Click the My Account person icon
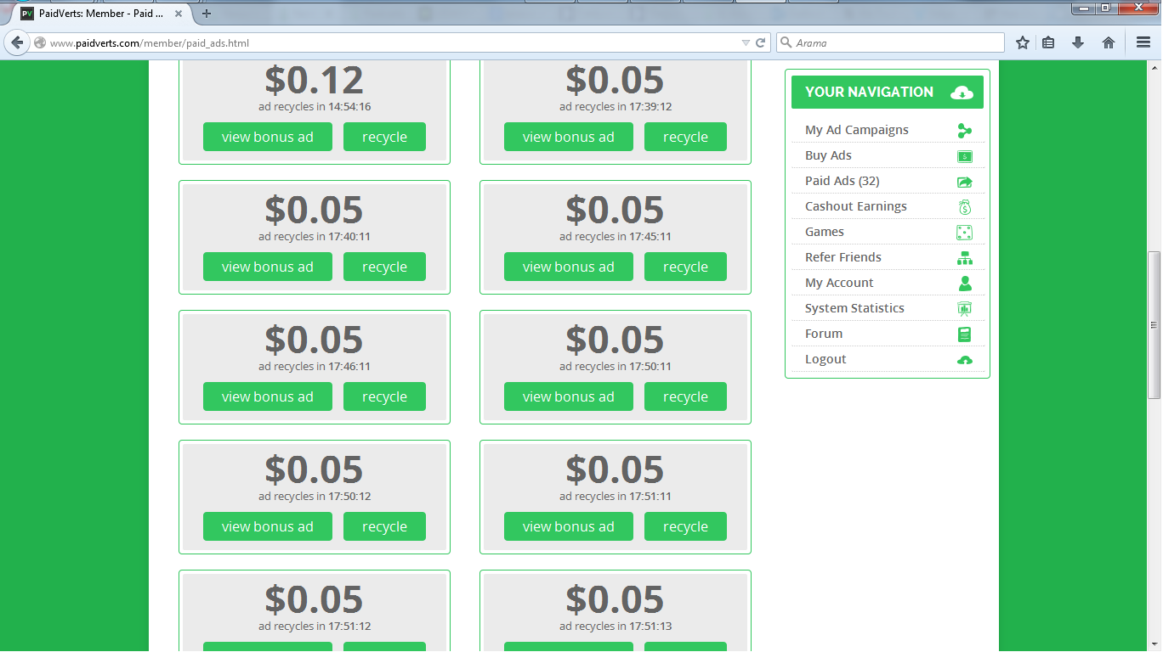 coord(964,284)
